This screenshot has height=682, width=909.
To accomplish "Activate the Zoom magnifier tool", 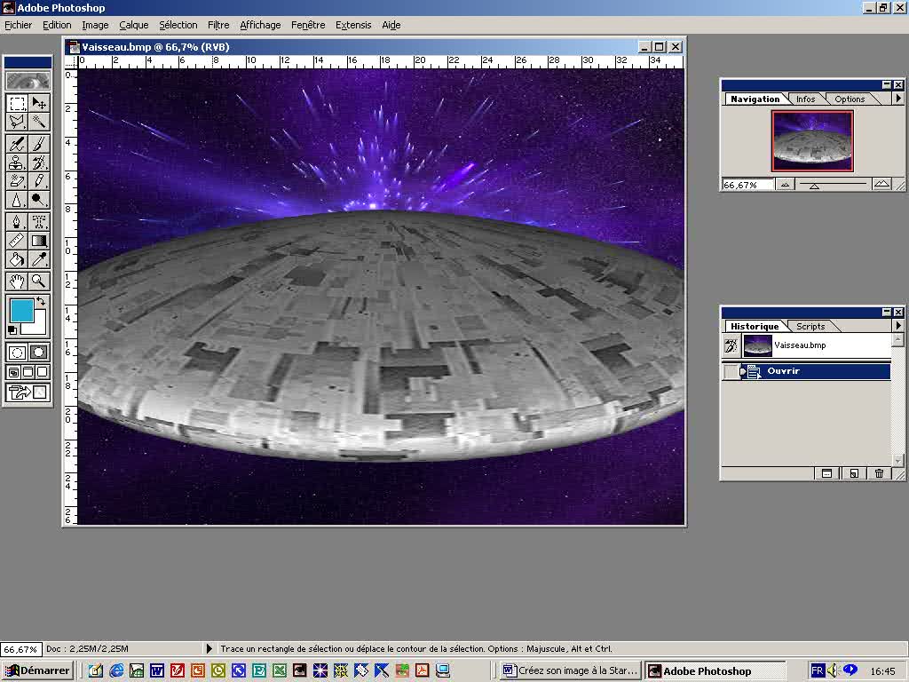I will point(39,281).
